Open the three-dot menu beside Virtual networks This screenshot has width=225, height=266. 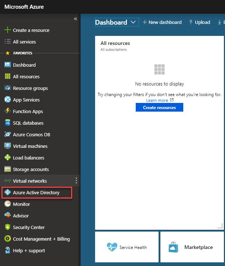coord(76,180)
